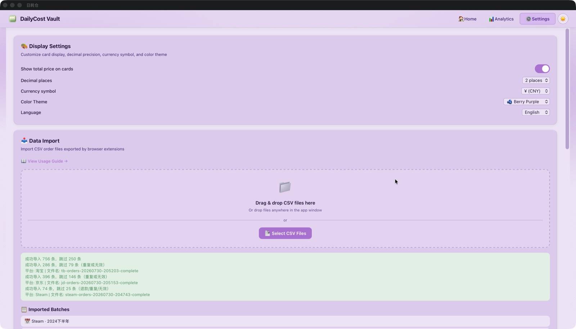Click the DailyCost Vault app logo icon
This screenshot has width=576, height=329.
13,19
